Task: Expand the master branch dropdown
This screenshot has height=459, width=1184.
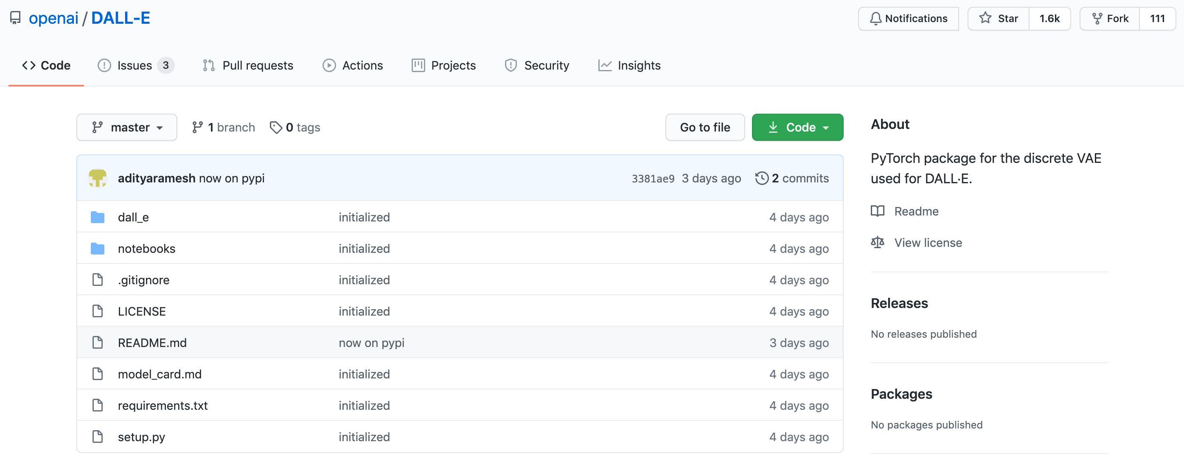Action: (126, 127)
